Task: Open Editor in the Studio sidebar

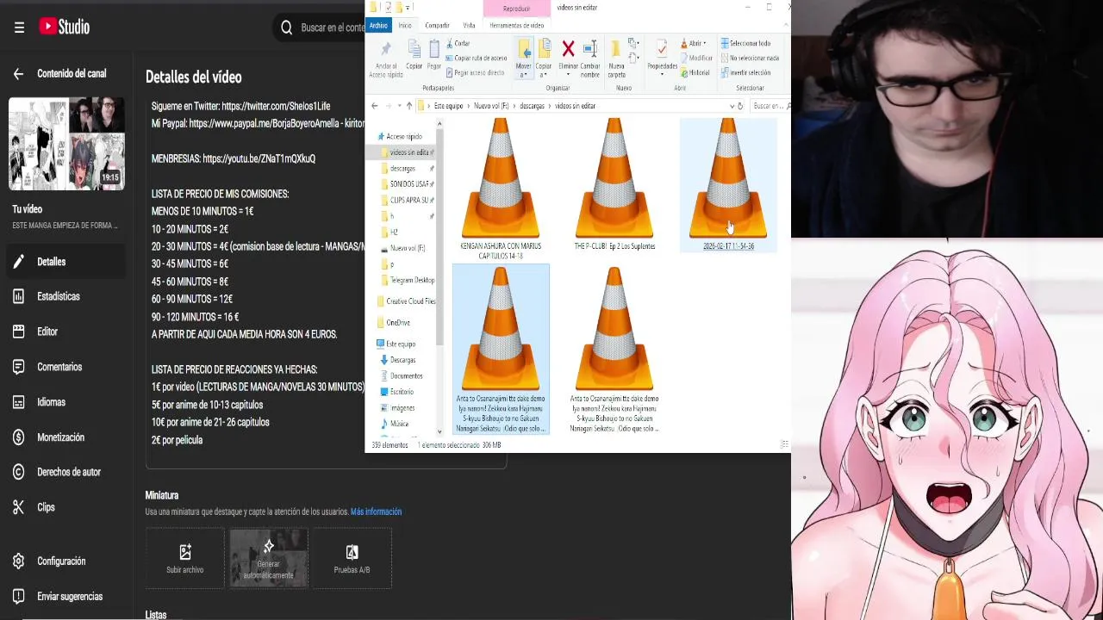Action: tap(66, 332)
